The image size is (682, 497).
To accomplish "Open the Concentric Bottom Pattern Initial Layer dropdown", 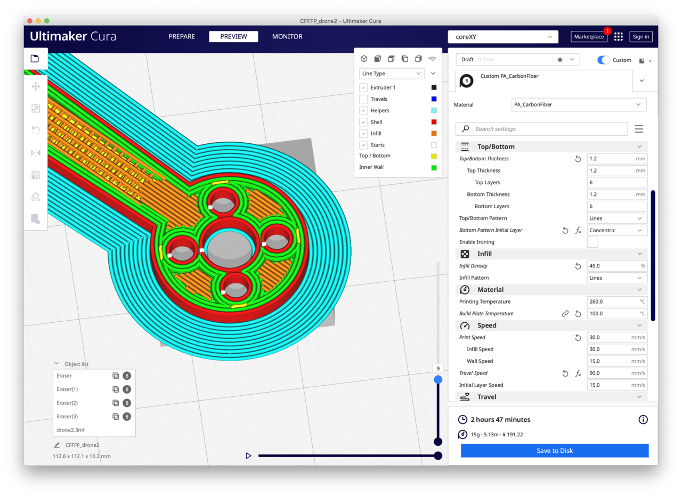I will point(618,231).
